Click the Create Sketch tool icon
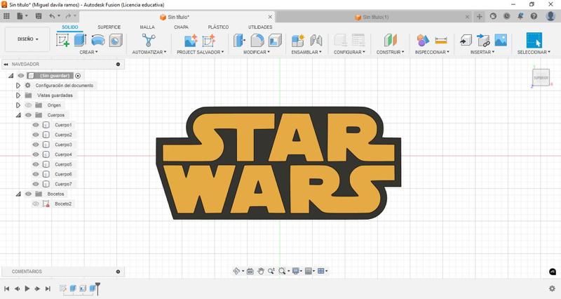Viewport: 561px width, 299px height. [x=63, y=40]
